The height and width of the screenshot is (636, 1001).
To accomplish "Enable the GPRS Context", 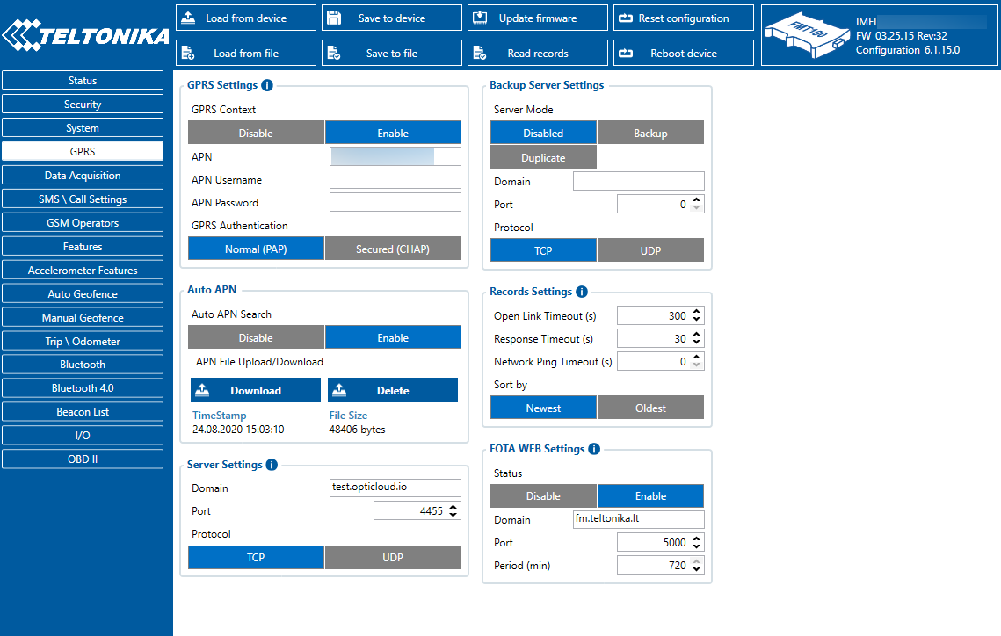I will click(x=393, y=133).
